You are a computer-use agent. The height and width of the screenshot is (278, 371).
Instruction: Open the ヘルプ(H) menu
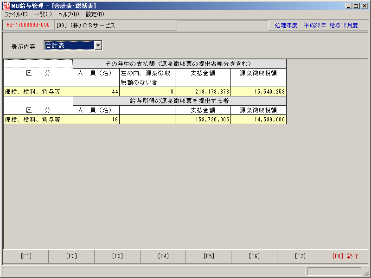coord(69,14)
